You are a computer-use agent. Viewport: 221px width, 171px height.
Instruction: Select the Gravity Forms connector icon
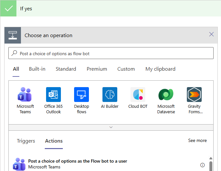click(x=194, y=95)
